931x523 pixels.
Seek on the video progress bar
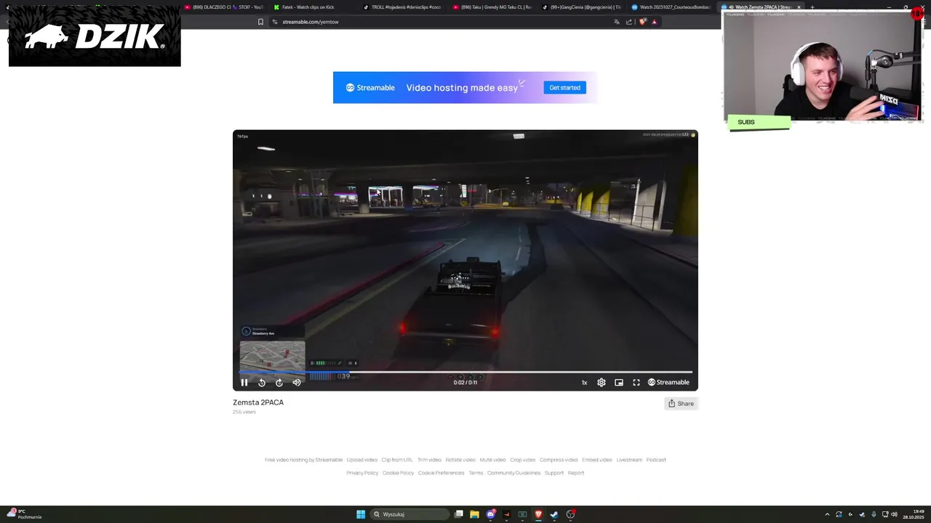465,372
